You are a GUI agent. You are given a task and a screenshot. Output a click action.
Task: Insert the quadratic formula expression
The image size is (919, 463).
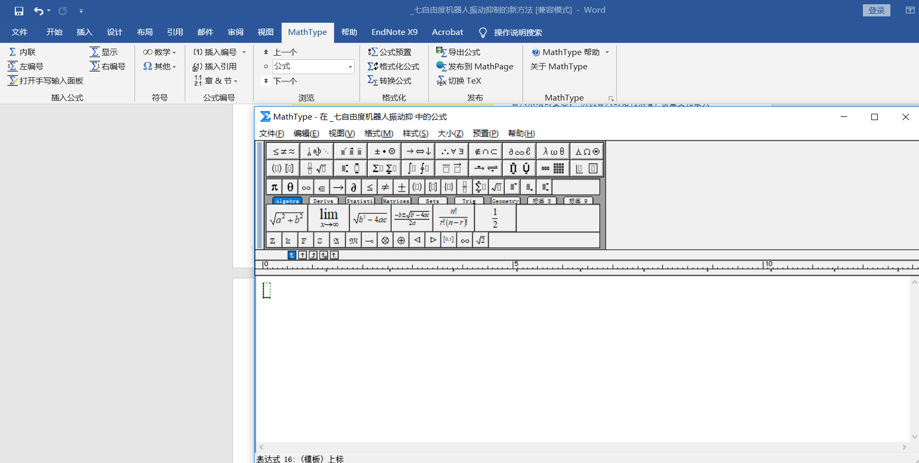(x=412, y=217)
